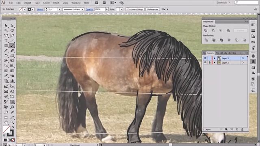
Task: Open the Stroke panel link
Action: (40, 9)
